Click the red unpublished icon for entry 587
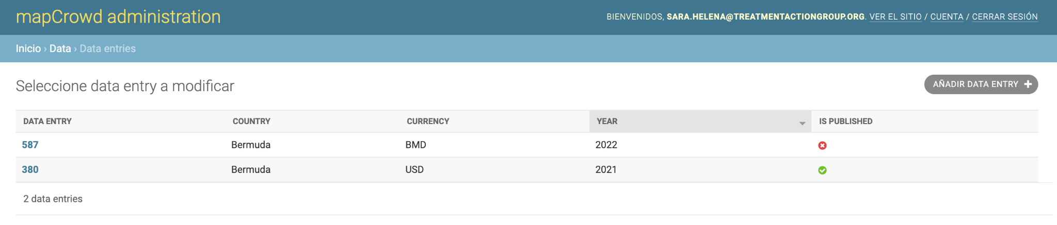 (822, 146)
